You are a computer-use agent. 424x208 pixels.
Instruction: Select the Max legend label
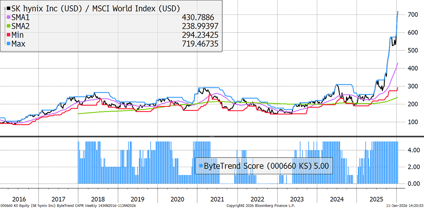click(x=19, y=44)
